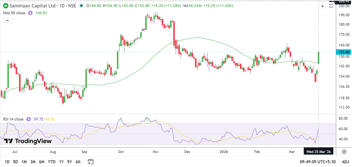The height and width of the screenshot is (167, 352).
Task: Click the pane layout icon at top right
Action: (331, 6)
